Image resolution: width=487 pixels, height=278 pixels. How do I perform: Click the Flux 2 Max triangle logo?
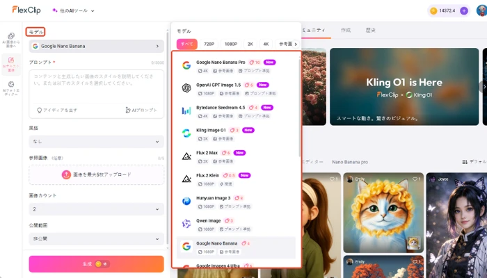(x=186, y=156)
